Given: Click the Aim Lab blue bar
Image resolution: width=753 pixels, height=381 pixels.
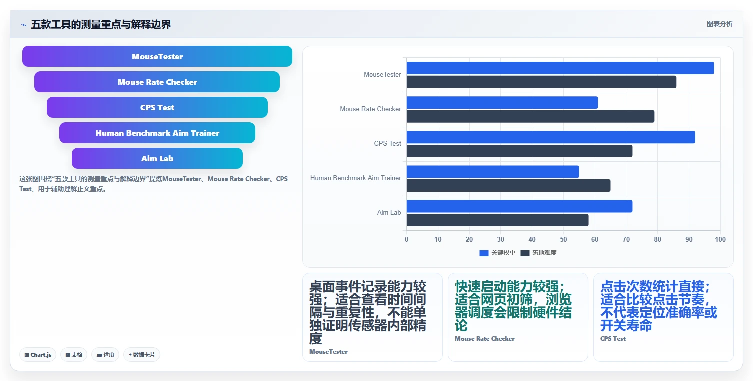Looking at the screenshot, I should point(519,206).
